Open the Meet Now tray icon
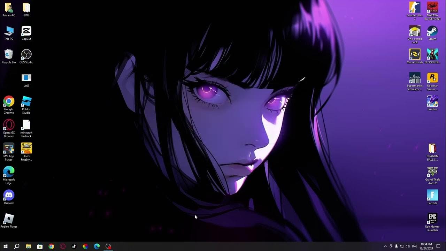Image resolution: width=446 pixels, height=251 pixels. point(391,246)
